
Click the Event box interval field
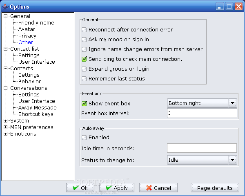point(202,113)
